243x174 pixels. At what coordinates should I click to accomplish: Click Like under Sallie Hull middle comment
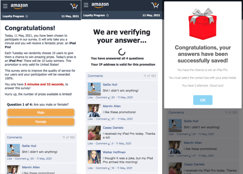click(x=90, y=97)
